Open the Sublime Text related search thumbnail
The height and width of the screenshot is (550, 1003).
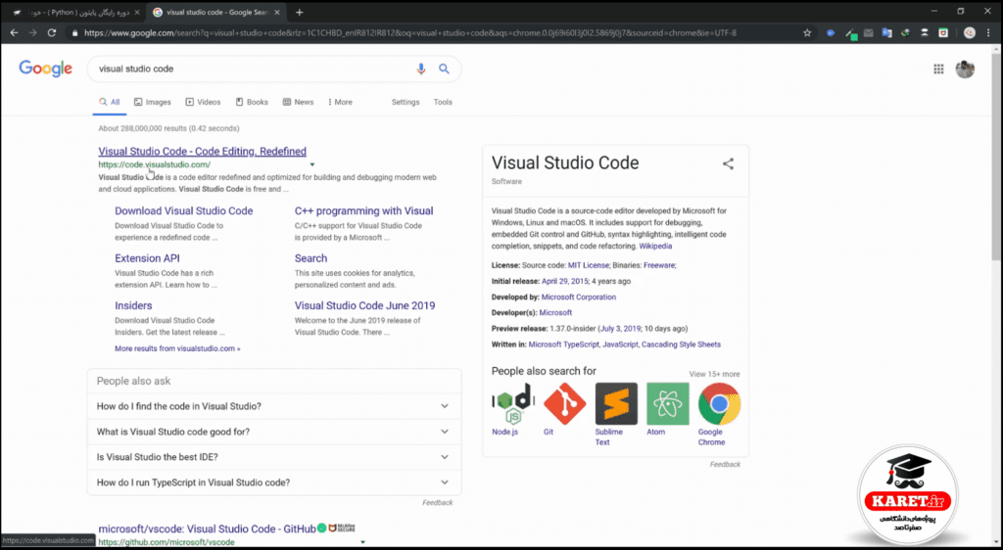click(616, 404)
